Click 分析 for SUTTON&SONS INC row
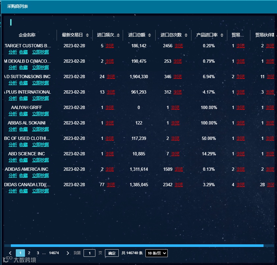The width and height of the screenshot is (277, 265). click(x=13, y=83)
